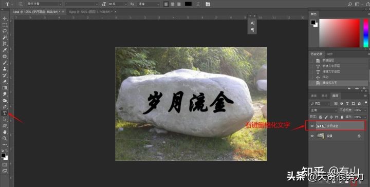The height and width of the screenshot is (187, 370).
Task: Open the 正常 blend mode dropdown
Action: point(324,110)
